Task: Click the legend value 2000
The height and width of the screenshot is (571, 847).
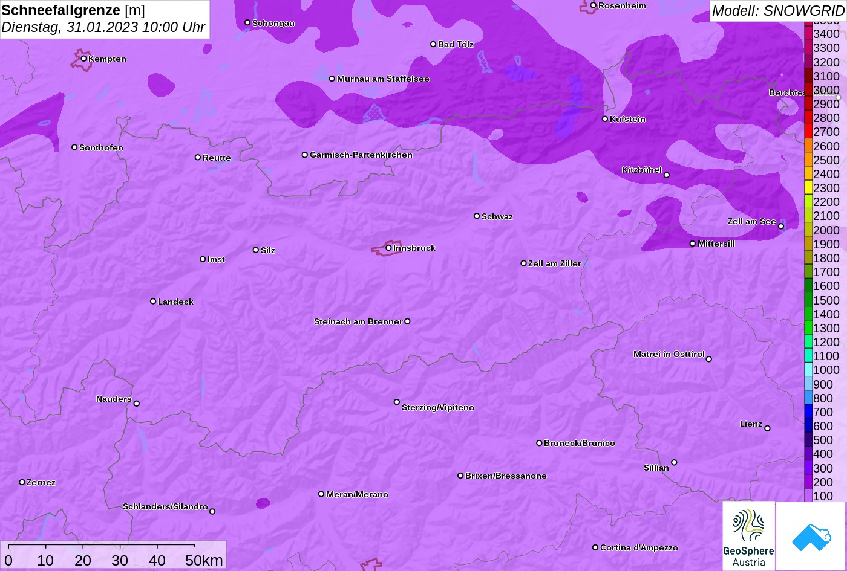Action: coord(826,230)
